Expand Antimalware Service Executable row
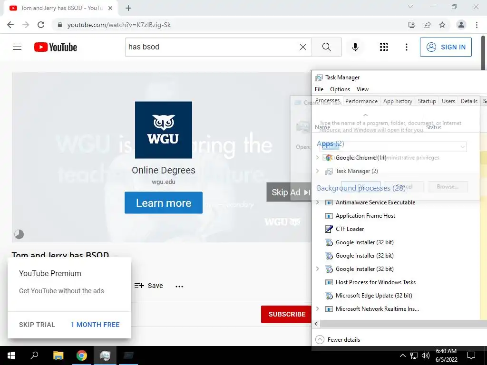 pos(317,202)
